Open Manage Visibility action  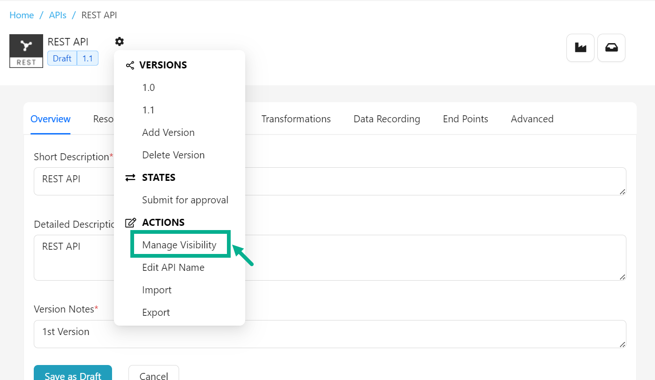pyautogui.click(x=180, y=245)
